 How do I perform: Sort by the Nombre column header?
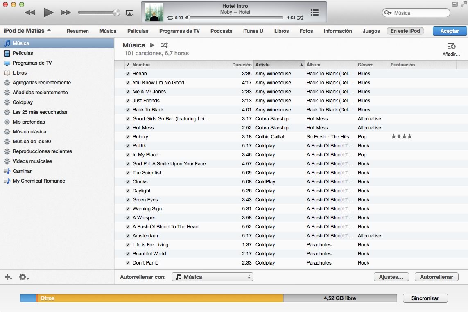172,65
